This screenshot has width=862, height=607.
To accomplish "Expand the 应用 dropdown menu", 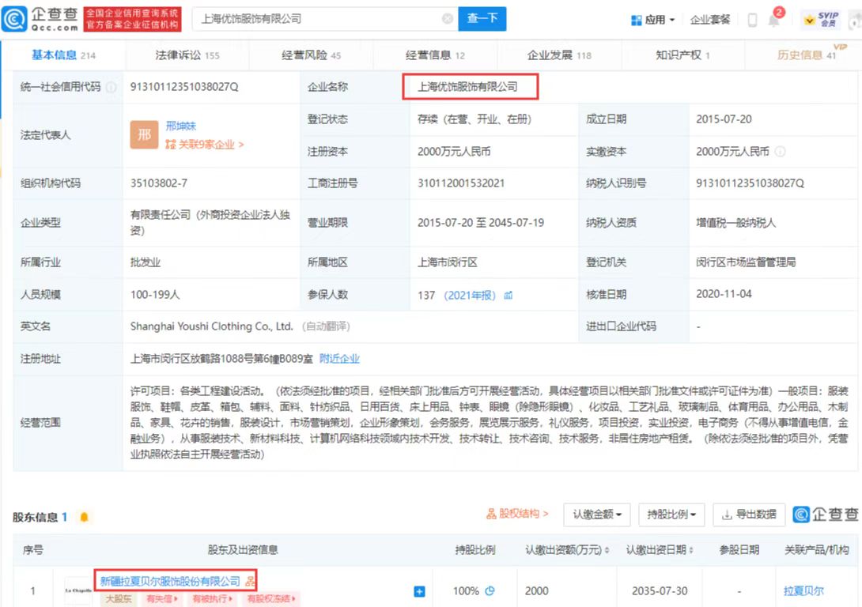I will [x=652, y=21].
